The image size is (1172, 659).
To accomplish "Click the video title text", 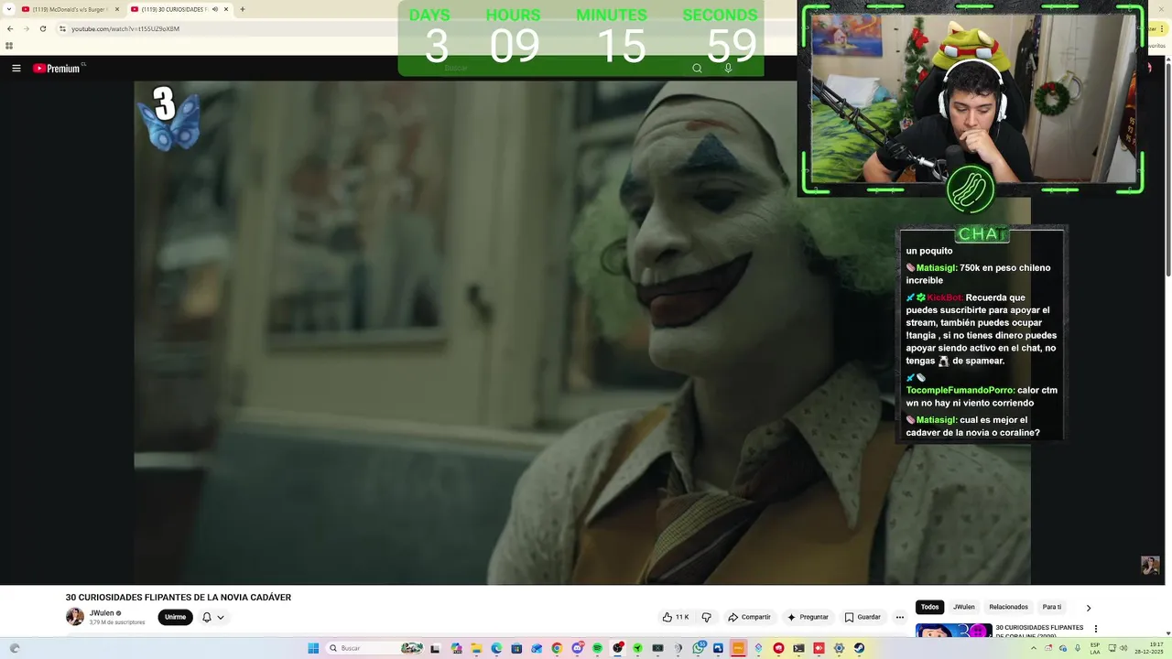I will click(179, 598).
